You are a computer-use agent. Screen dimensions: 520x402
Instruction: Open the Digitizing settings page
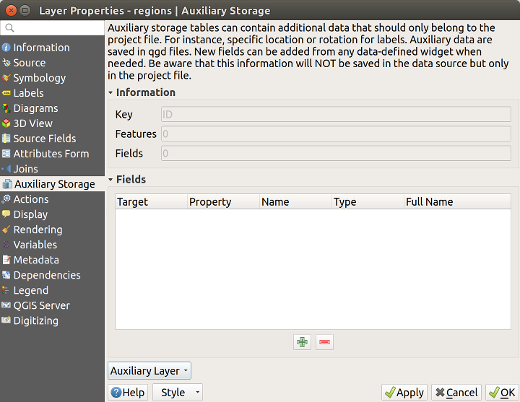pos(35,320)
